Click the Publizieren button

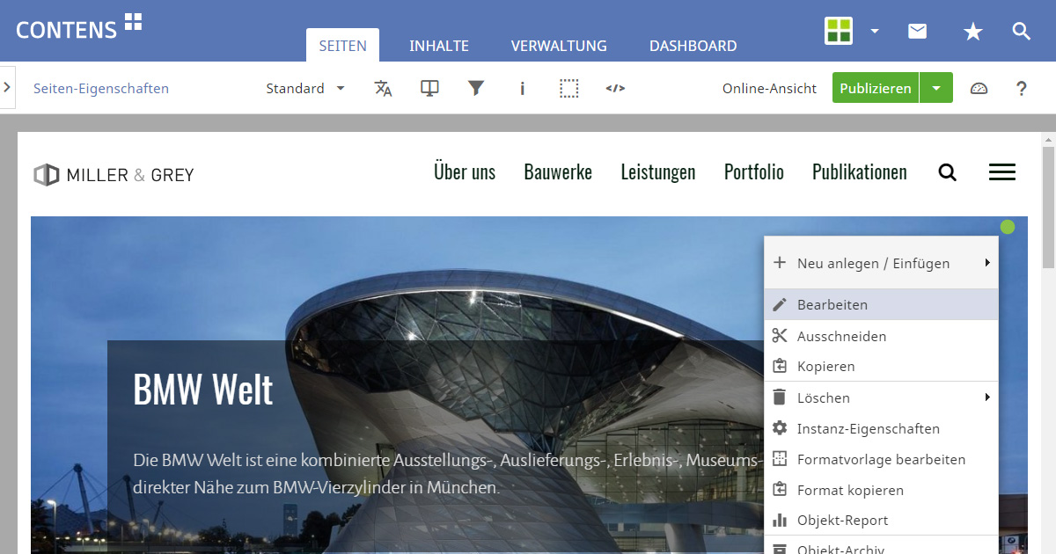click(876, 88)
